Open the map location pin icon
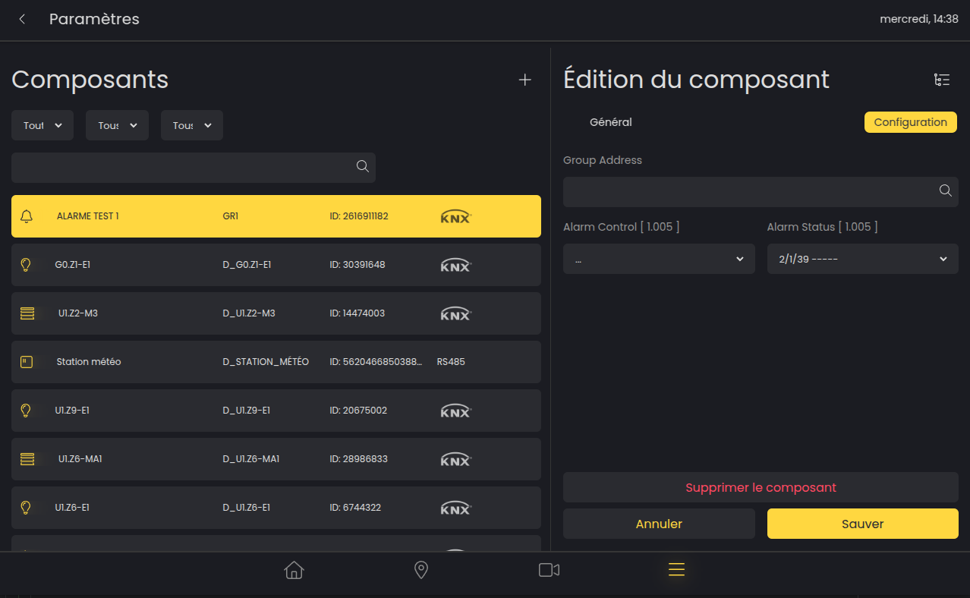The height and width of the screenshot is (598, 970). pos(421,570)
